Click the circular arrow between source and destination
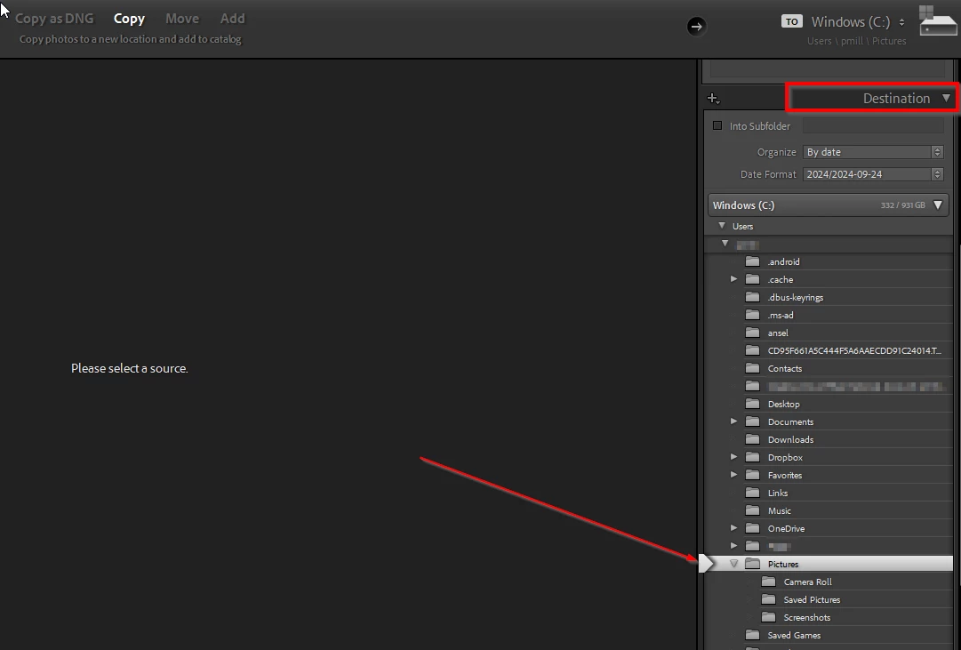Viewport: 961px width, 650px height. coord(696,27)
